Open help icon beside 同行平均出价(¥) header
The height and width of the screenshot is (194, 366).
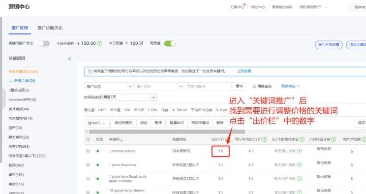click(x=265, y=139)
